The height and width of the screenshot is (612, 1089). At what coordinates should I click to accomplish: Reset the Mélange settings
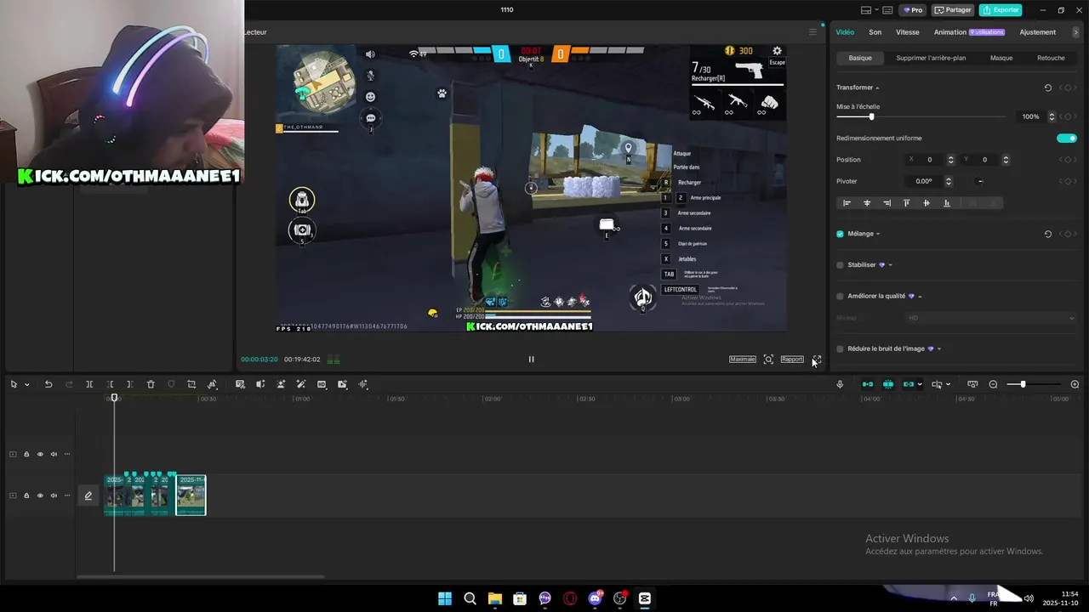pos(1048,234)
